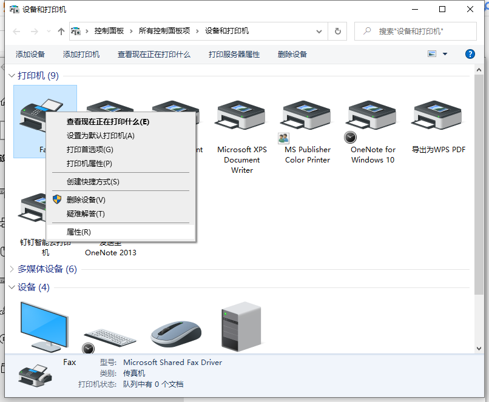Click the mouse device icon
The image size is (489, 402).
tap(176, 333)
